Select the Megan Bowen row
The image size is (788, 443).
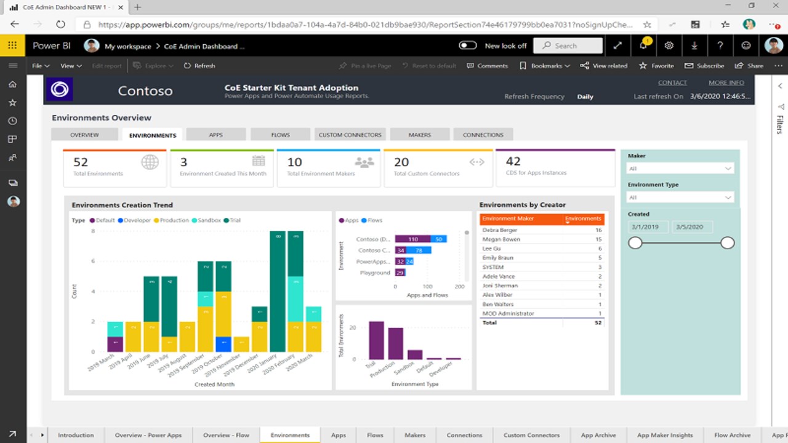point(542,239)
